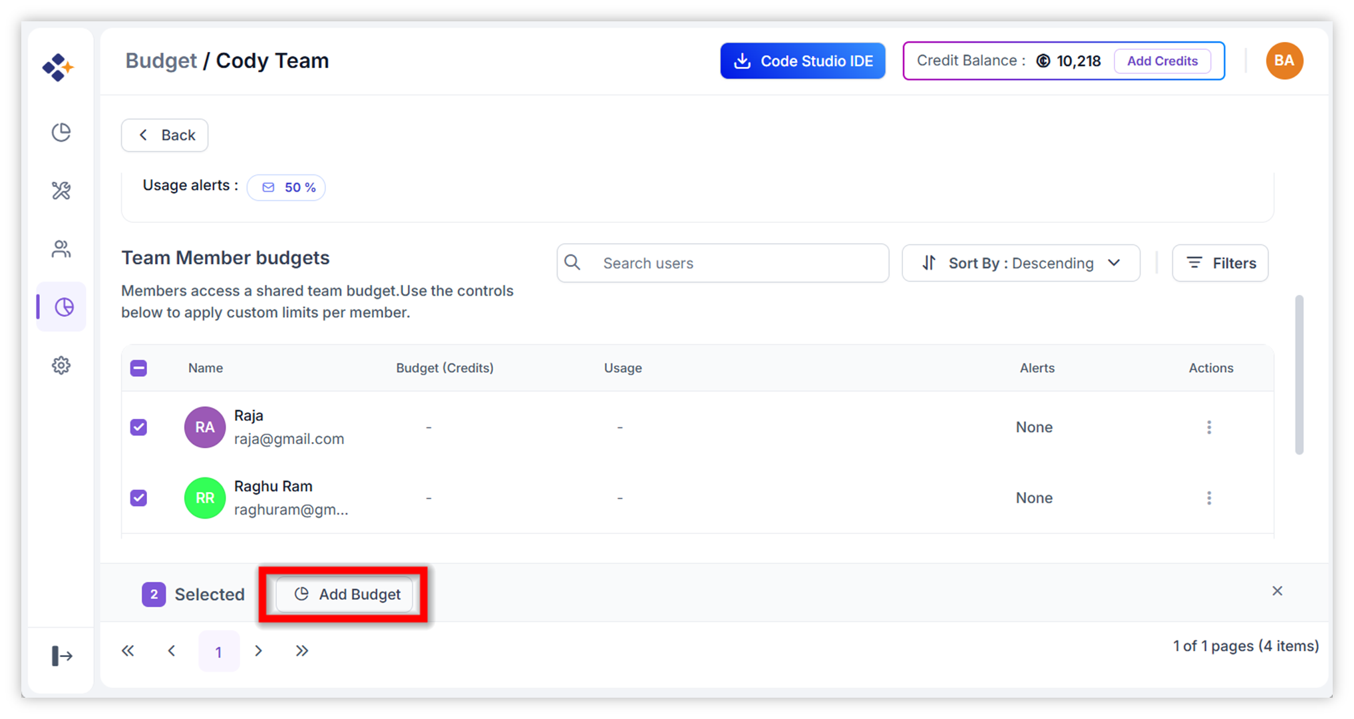Viewport: 1354px width, 719px height.
Task: Uncheck Raja's row checkbox
Action: pyautogui.click(x=138, y=427)
